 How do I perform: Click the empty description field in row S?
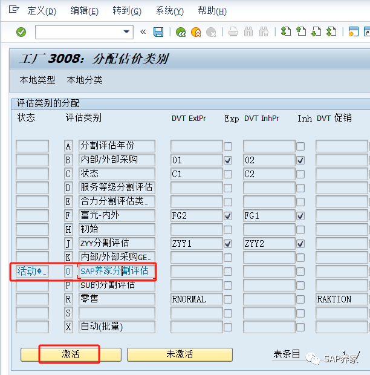click(x=117, y=313)
